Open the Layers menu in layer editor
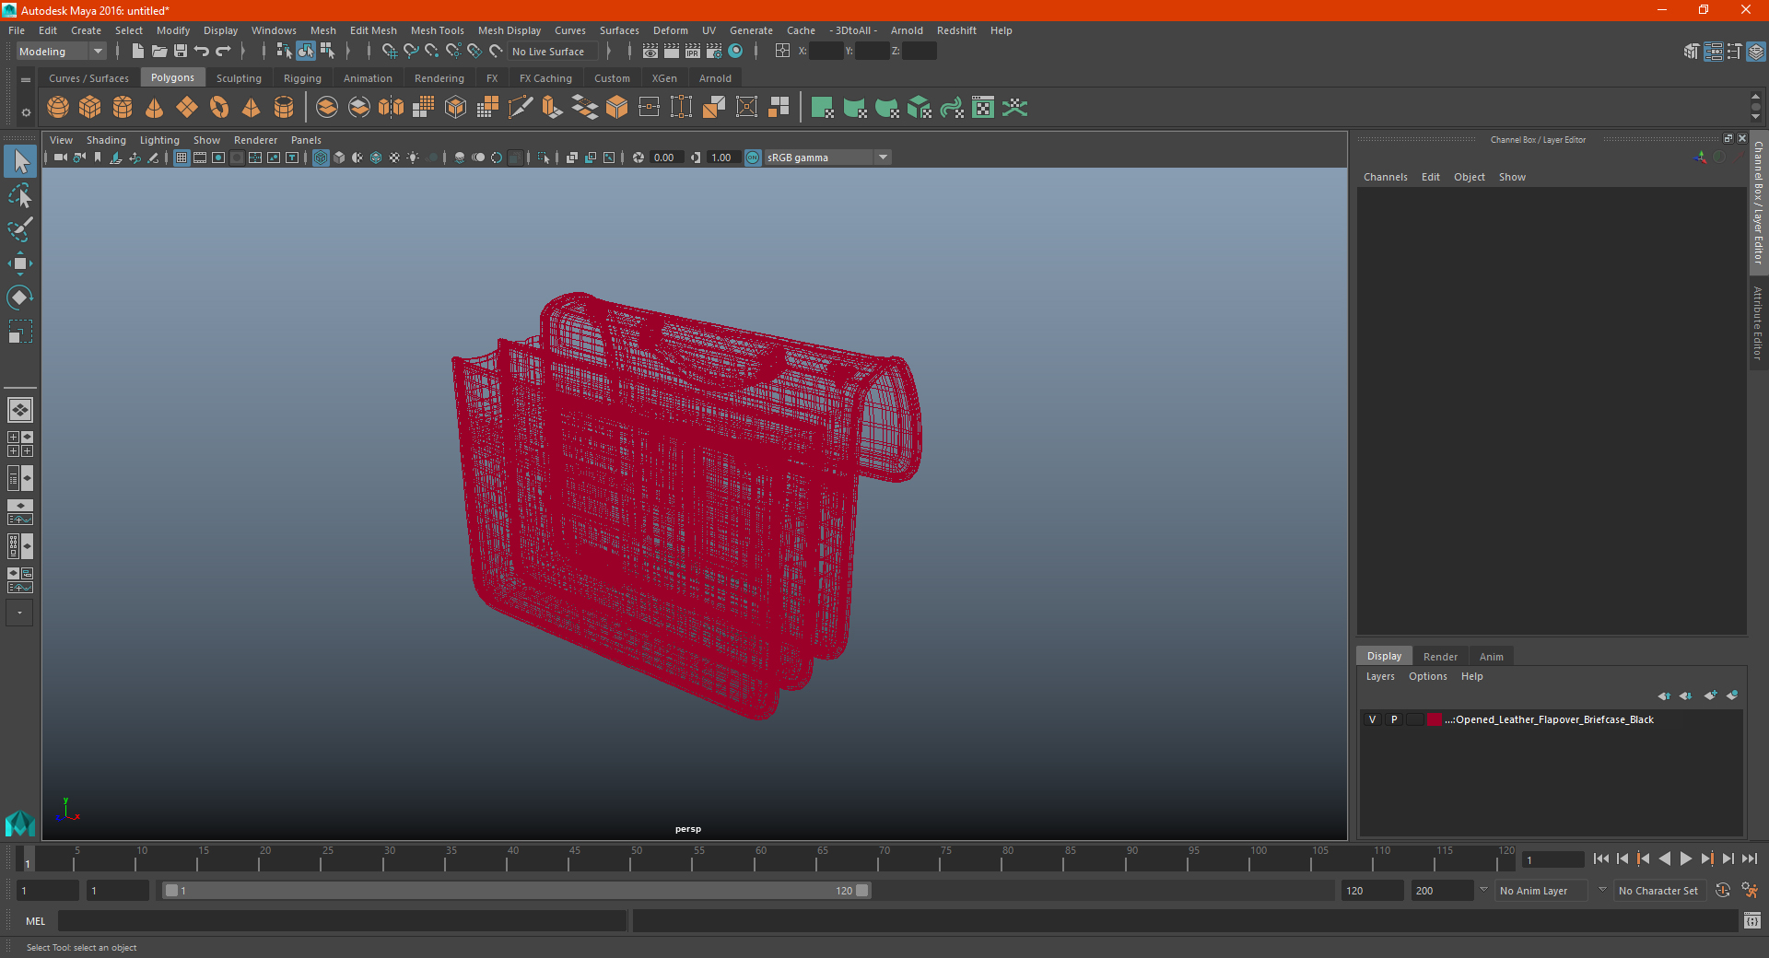 pyautogui.click(x=1379, y=676)
